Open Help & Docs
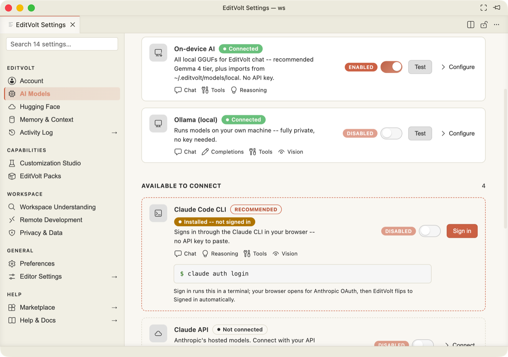The image size is (508, 357). (62, 320)
